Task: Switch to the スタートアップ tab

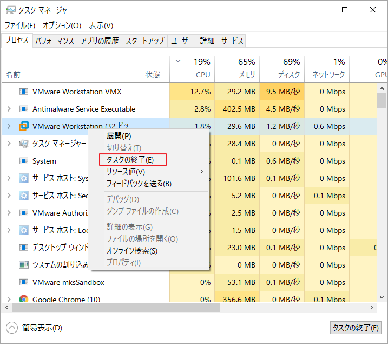Action: click(x=145, y=41)
